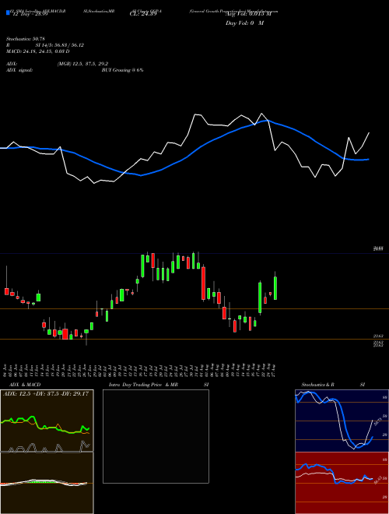
Task: Select '(MGR) 12.5, 37.5, 29.2' ADX values
Action: [82, 64]
